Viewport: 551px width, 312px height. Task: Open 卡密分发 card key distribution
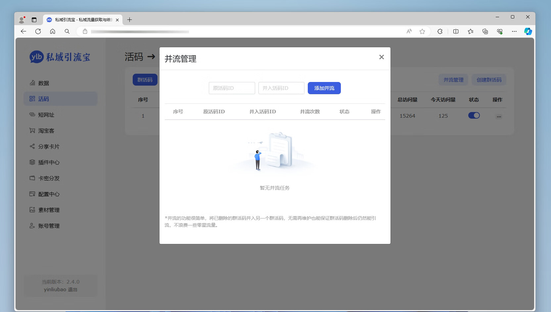pyautogui.click(x=49, y=178)
